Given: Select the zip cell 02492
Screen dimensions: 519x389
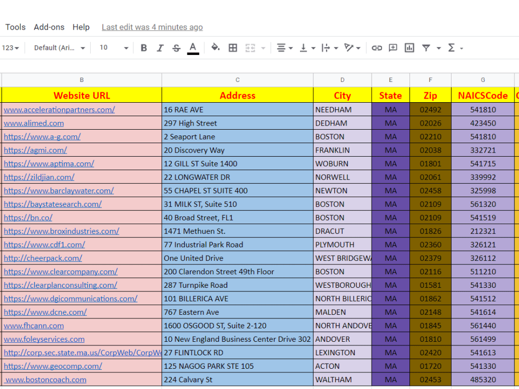Looking at the screenshot, I should tap(430, 109).
